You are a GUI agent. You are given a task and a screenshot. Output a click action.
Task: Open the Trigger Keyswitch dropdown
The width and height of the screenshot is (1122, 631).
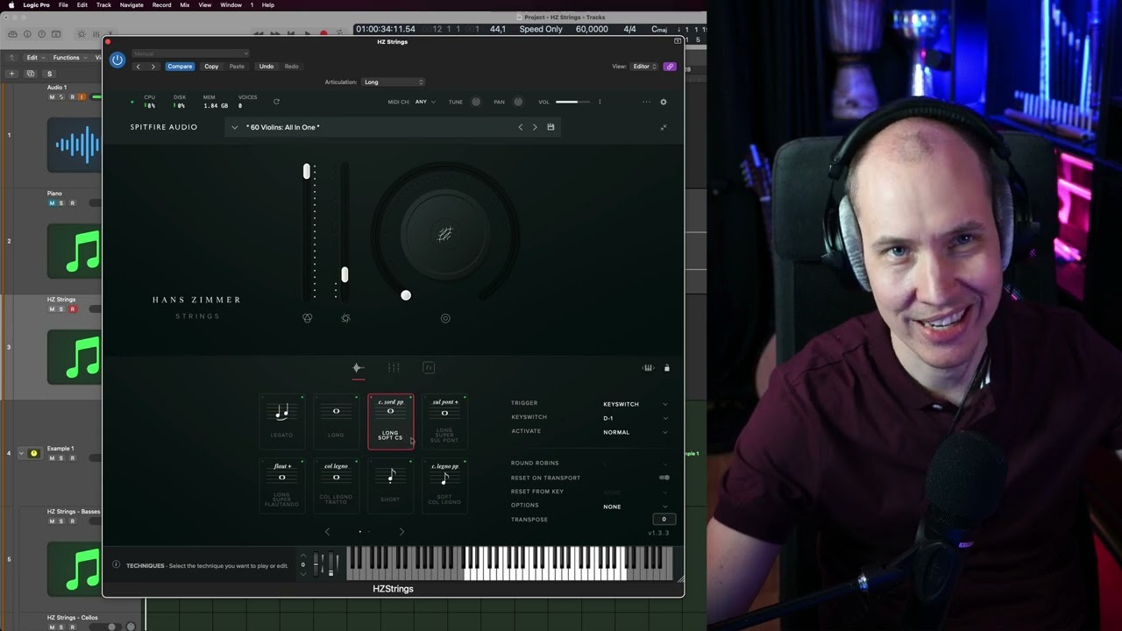point(636,404)
